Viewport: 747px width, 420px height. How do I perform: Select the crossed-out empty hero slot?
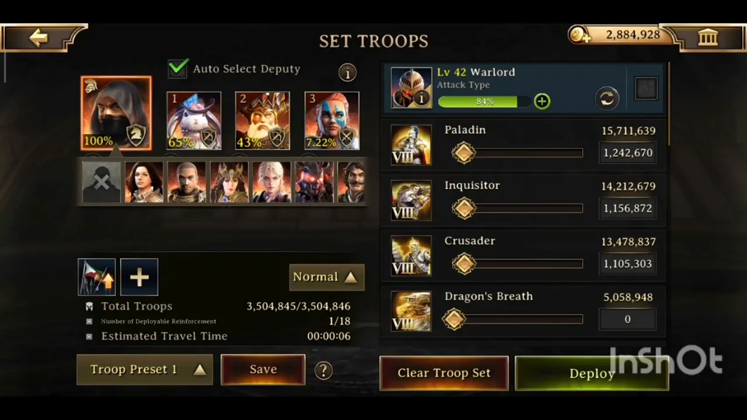[102, 182]
